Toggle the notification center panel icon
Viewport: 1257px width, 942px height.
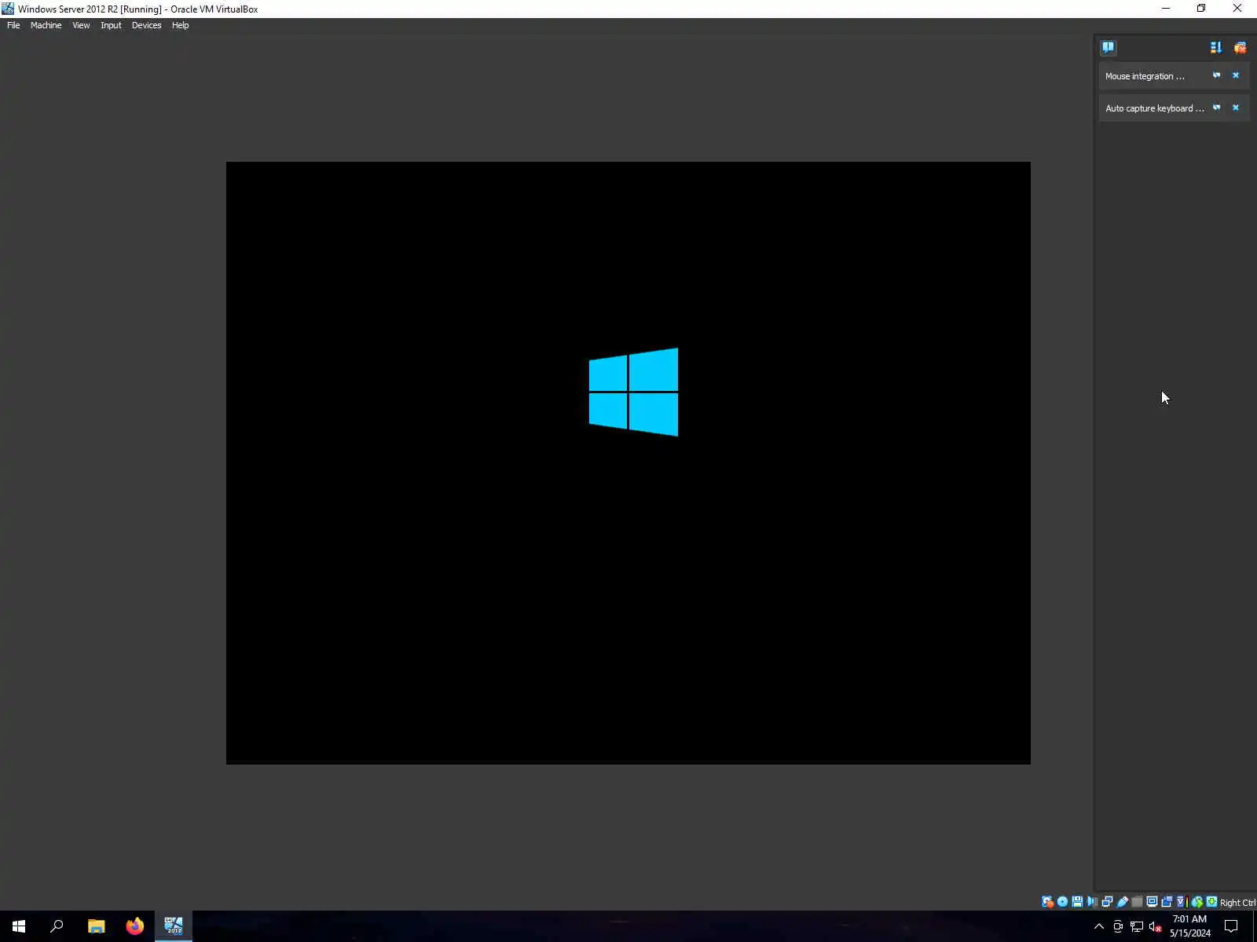pos(1108,47)
